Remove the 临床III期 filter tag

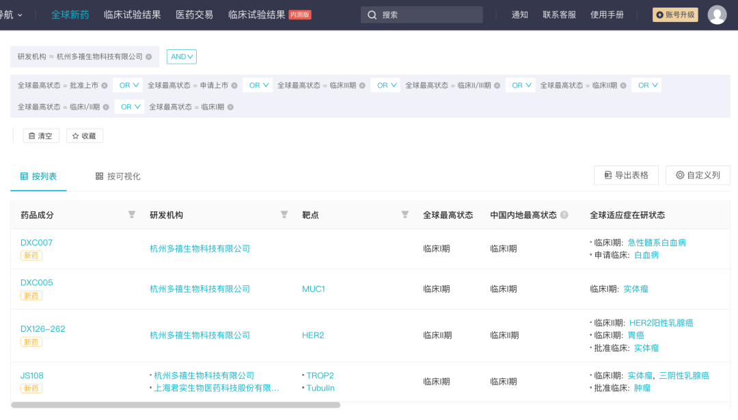362,86
